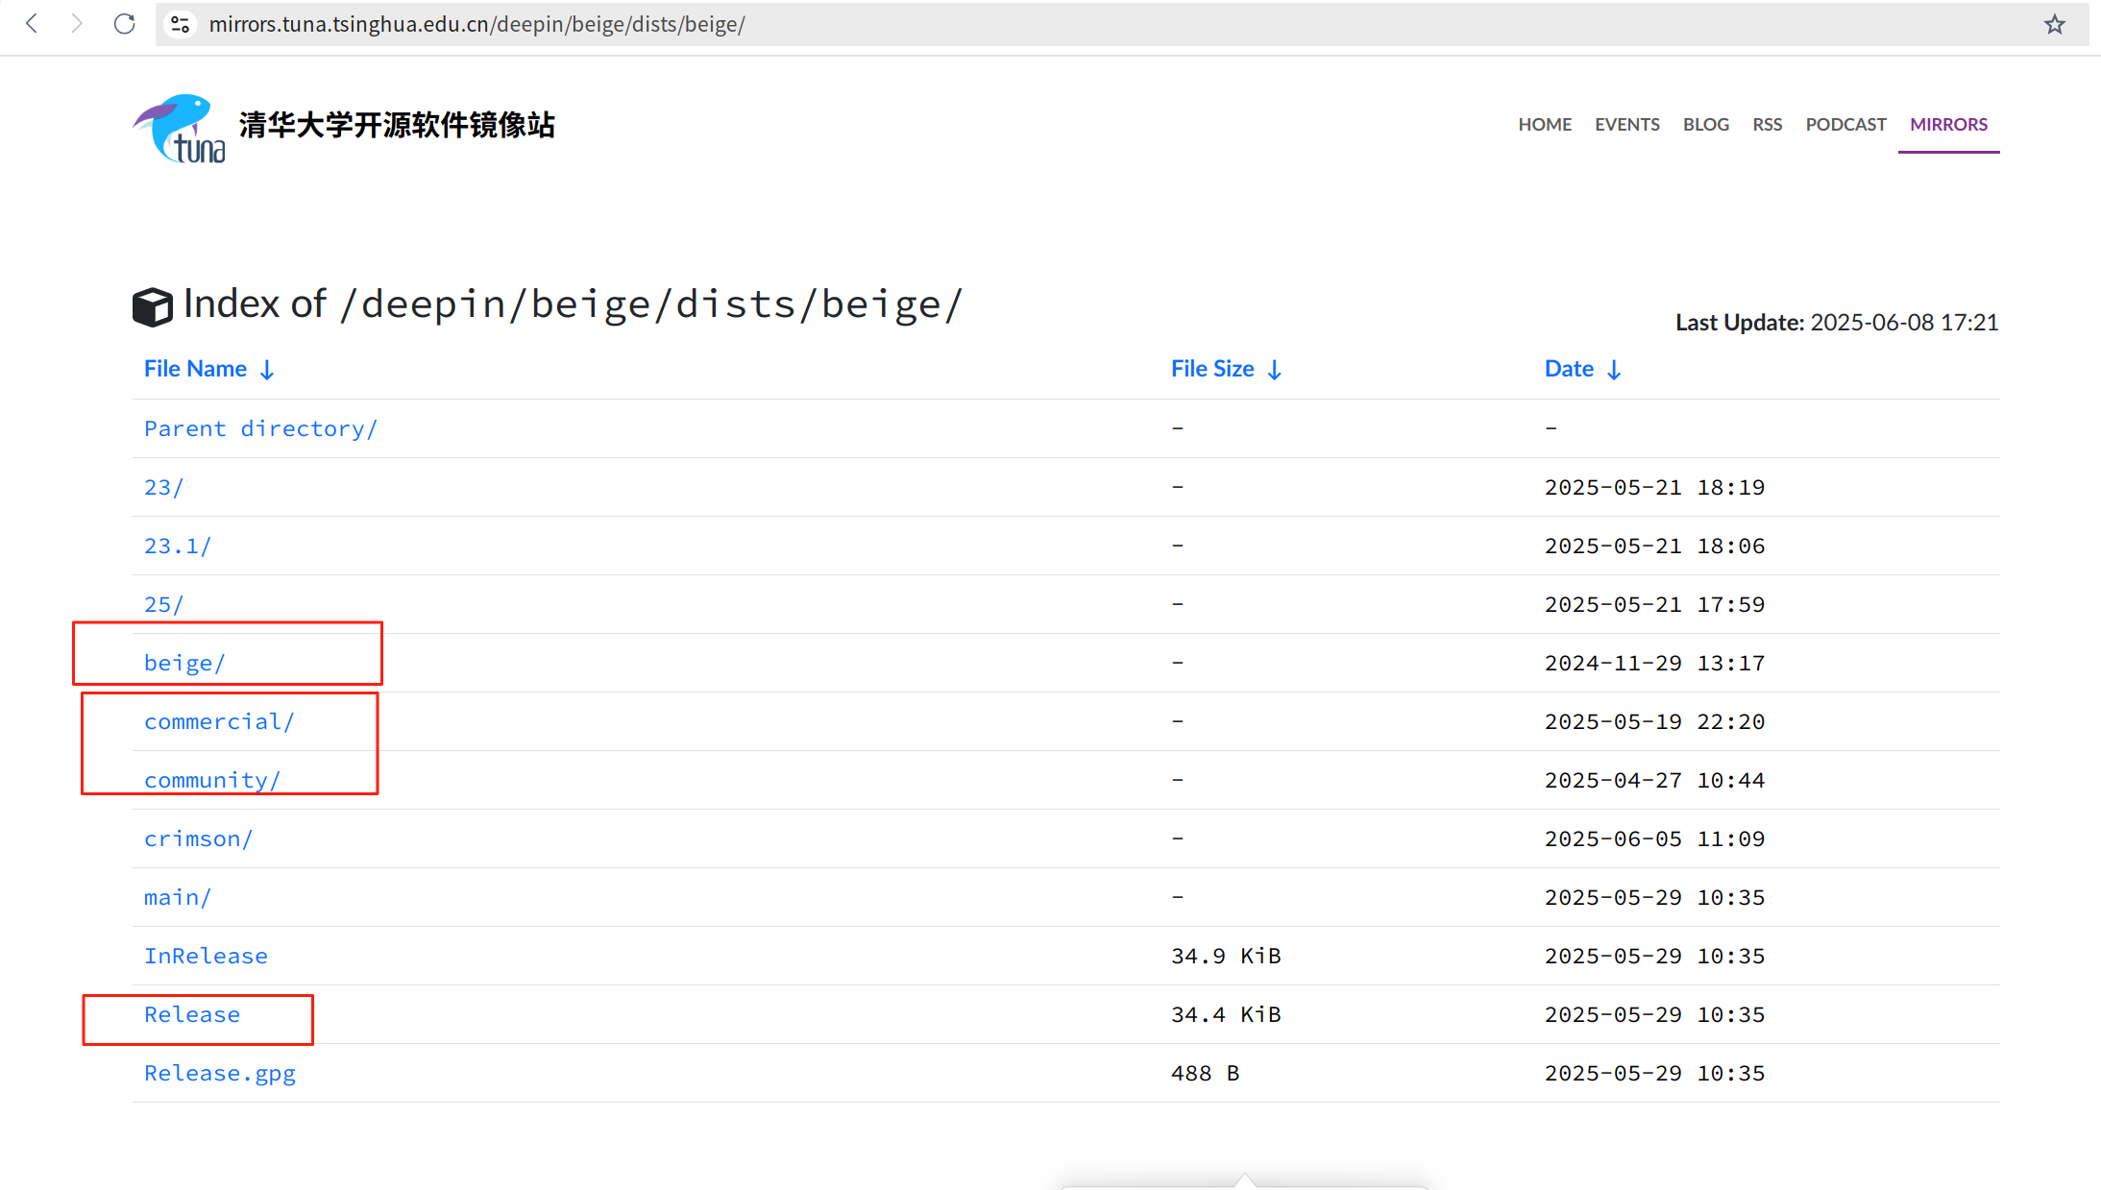The width and height of the screenshot is (2101, 1190).
Task: Click the package box icon beside Index of
Action: tap(153, 306)
